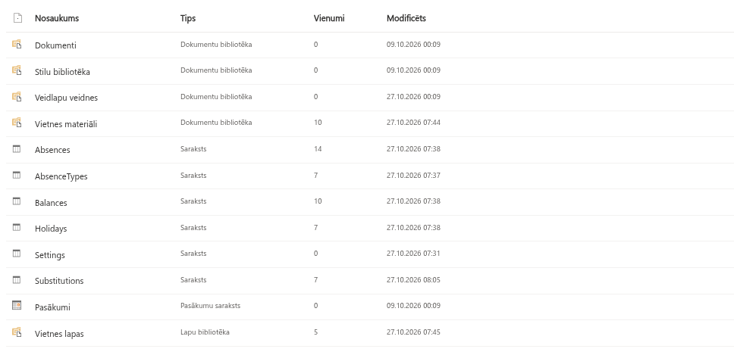Click modified date of Veidlapu veidnes row
The image size is (734, 352).
[x=413, y=97]
